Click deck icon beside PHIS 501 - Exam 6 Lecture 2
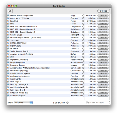 [8, 29]
